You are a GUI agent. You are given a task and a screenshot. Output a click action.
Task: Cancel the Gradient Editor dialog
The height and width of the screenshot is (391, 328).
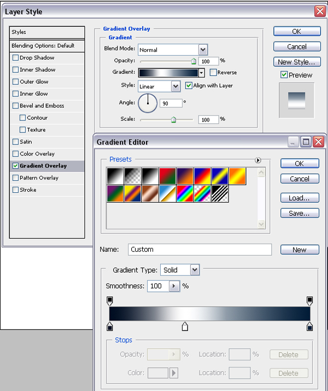click(x=300, y=179)
